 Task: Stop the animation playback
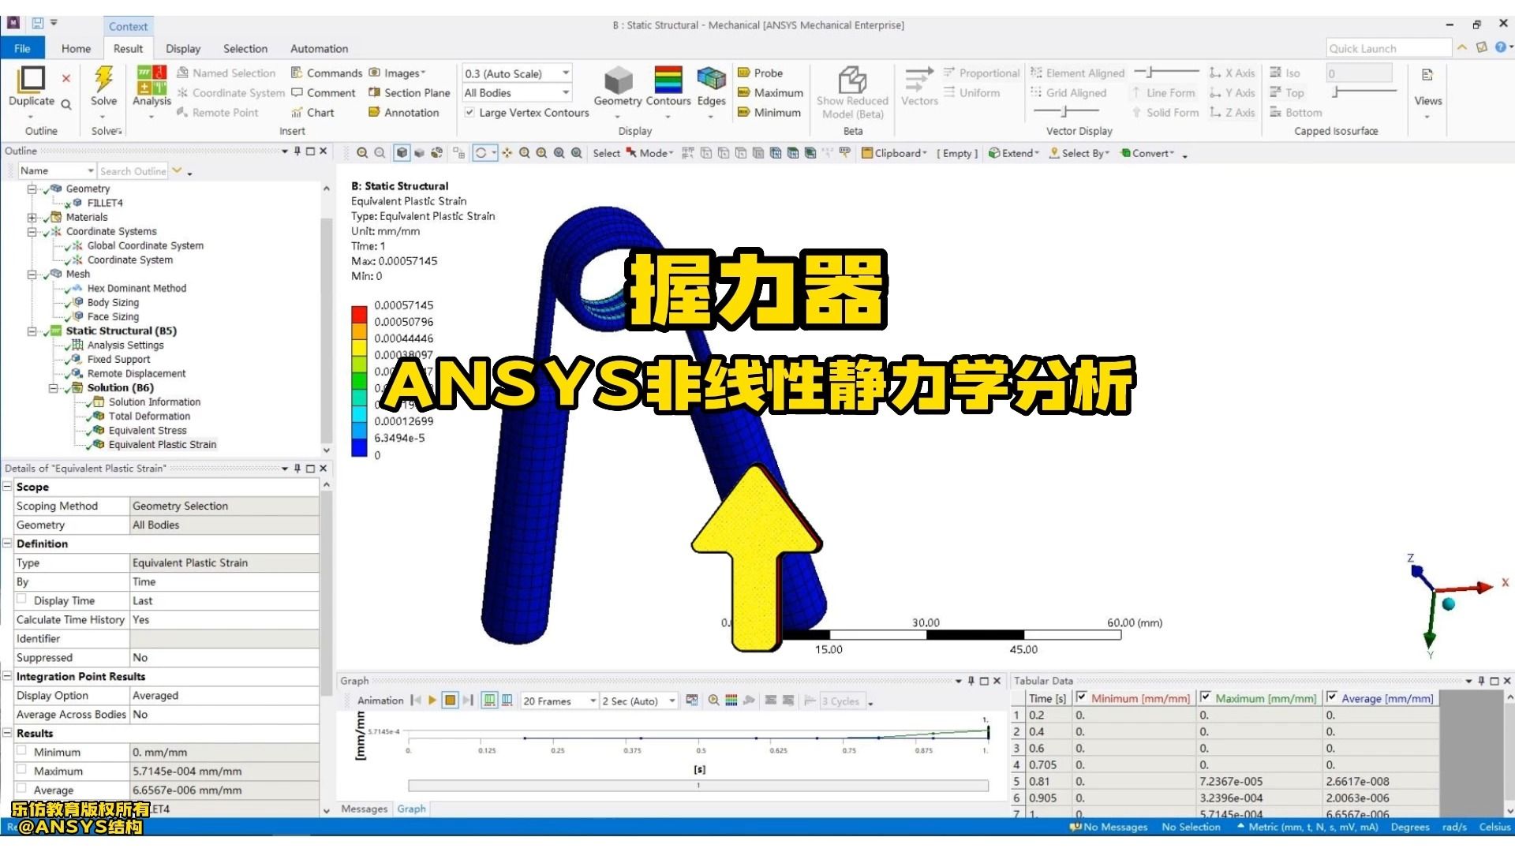point(450,700)
